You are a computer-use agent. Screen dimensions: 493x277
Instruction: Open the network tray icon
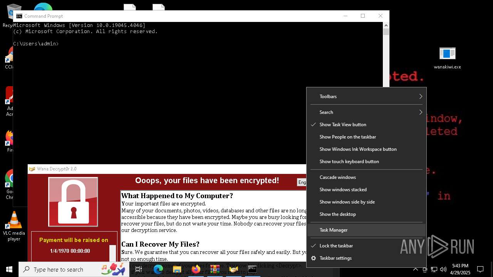[x=434, y=269]
